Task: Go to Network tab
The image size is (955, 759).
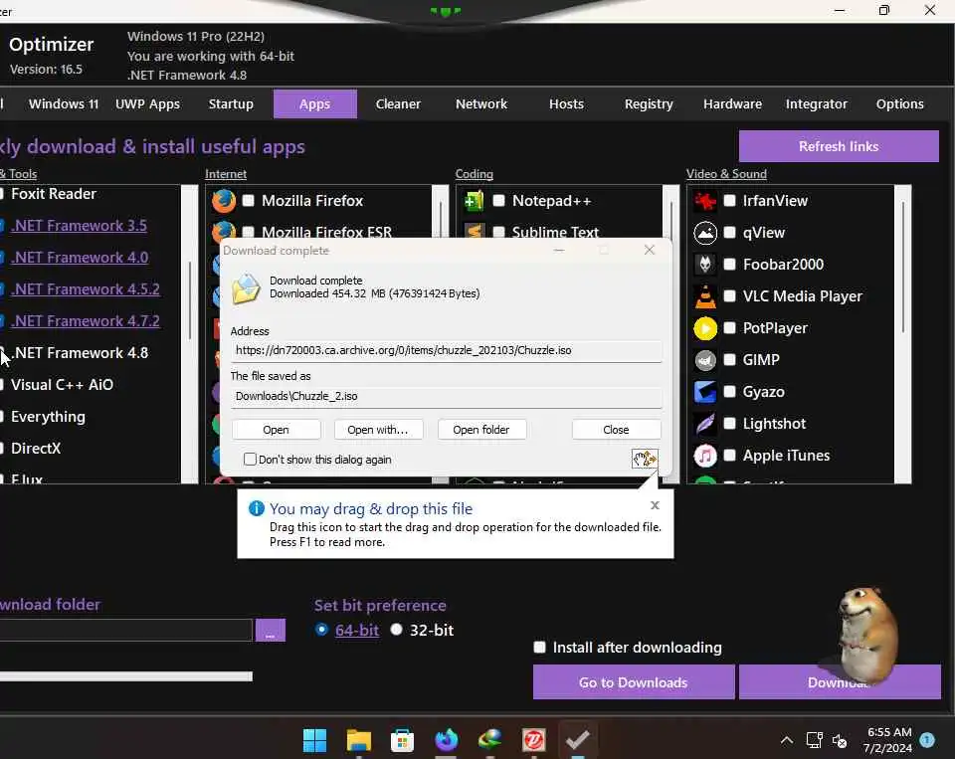Action: (481, 104)
